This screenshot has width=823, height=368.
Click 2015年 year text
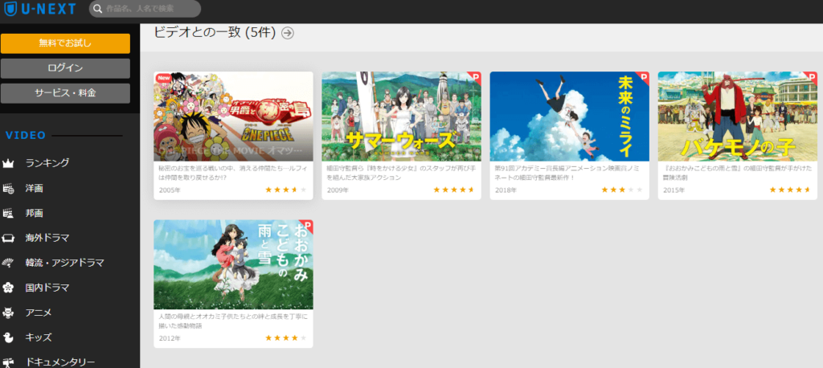point(674,190)
